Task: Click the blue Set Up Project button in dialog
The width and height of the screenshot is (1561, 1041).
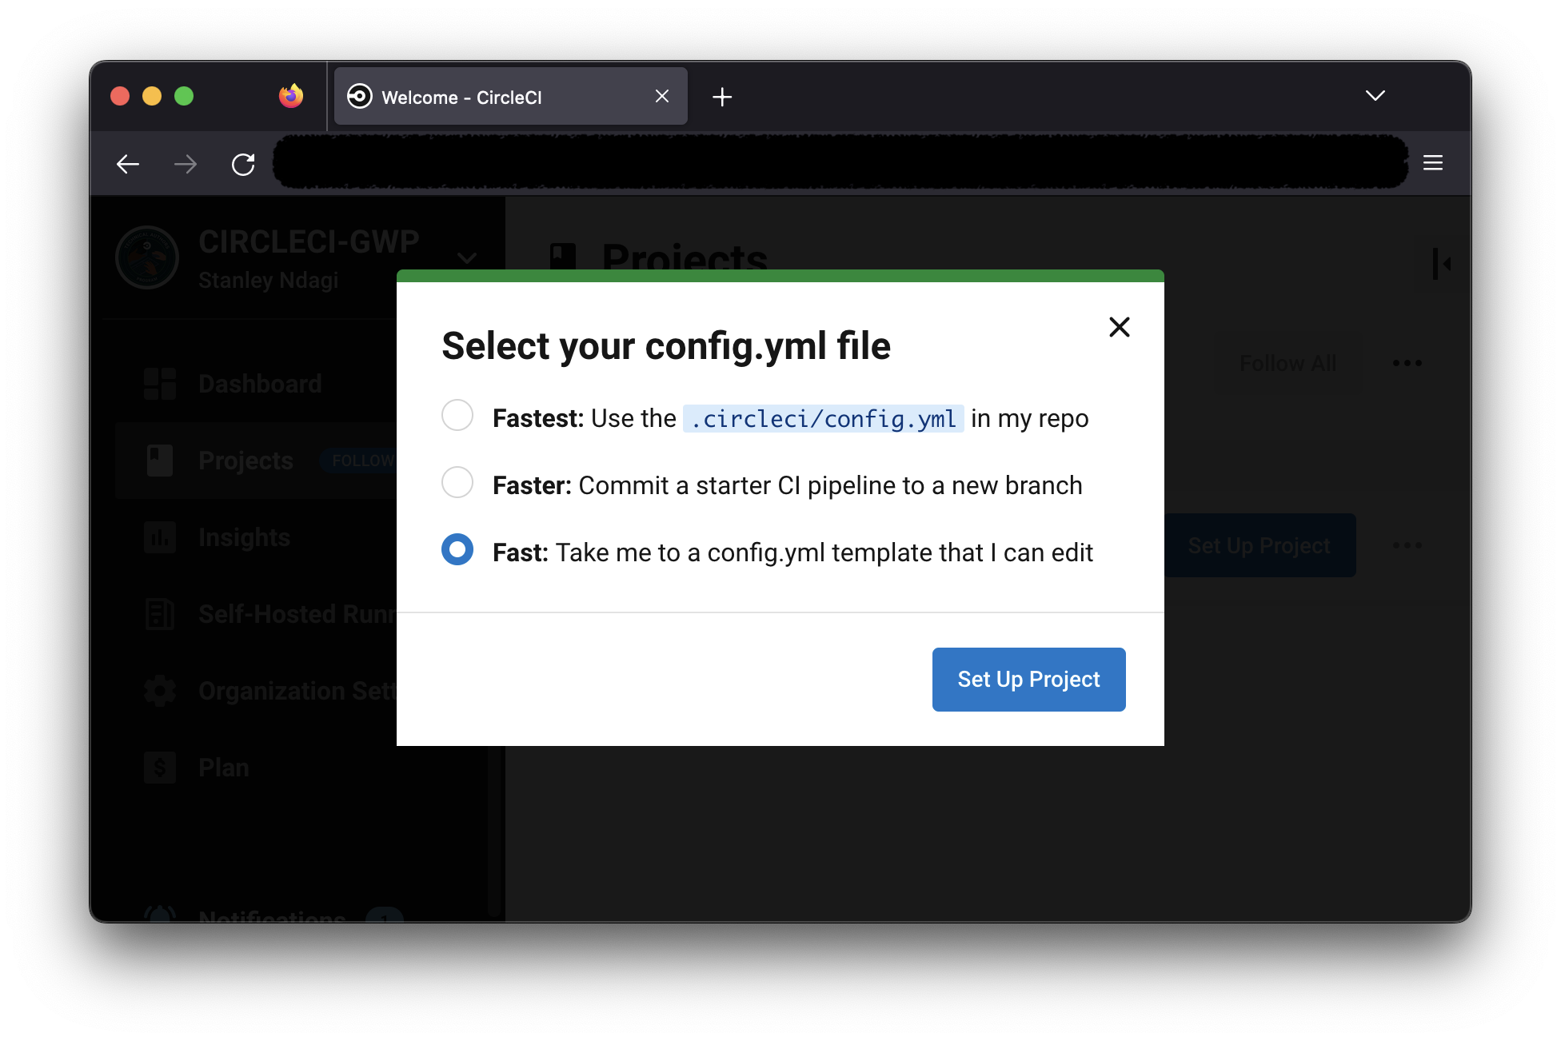Action: tap(1028, 680)
